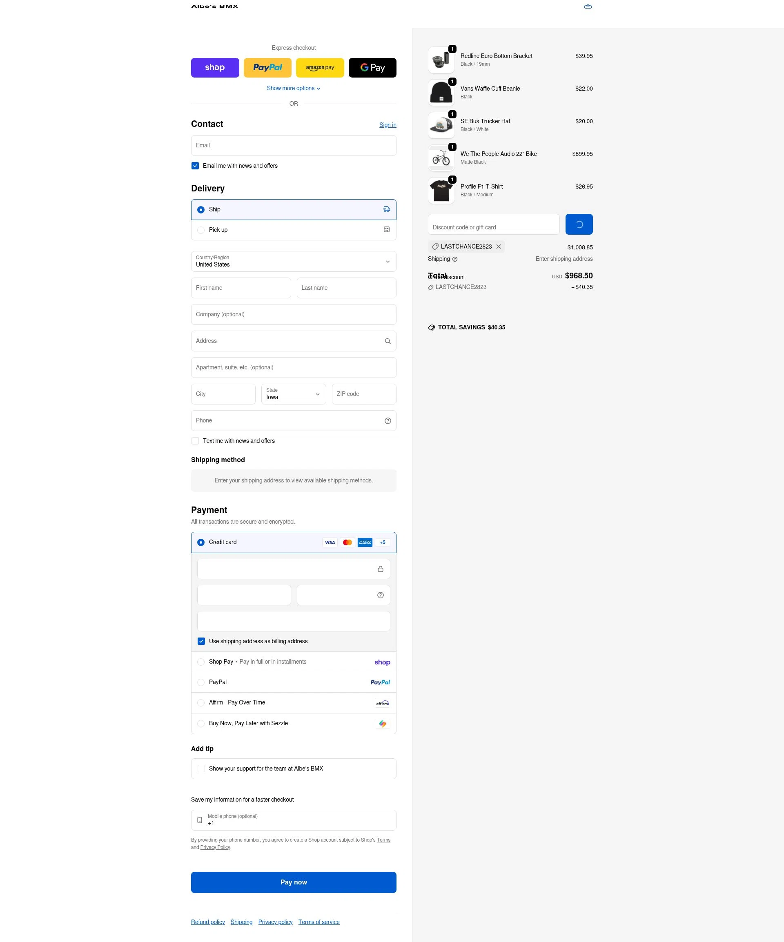The image size is (784, 942).
Task: Click the We The People bike thumbnail
Action: click(x=441, y=158)
